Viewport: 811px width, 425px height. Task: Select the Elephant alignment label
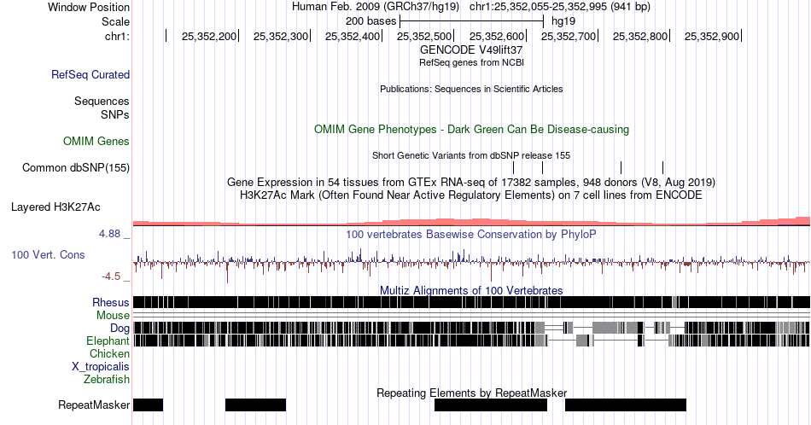click(x=108, y=341)
